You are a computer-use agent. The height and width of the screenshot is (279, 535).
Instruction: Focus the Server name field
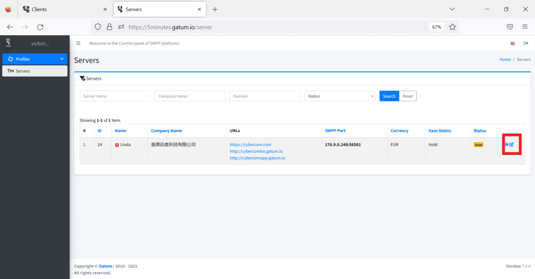pyautogui.click(x=115, y=96)
